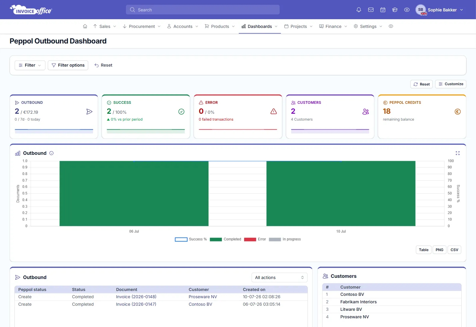Click the people icon in Customers card
Viewport: 476px width, 327px height.
[x=365, y=112]
